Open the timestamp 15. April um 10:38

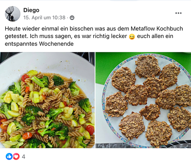click(x=44, y=18)
